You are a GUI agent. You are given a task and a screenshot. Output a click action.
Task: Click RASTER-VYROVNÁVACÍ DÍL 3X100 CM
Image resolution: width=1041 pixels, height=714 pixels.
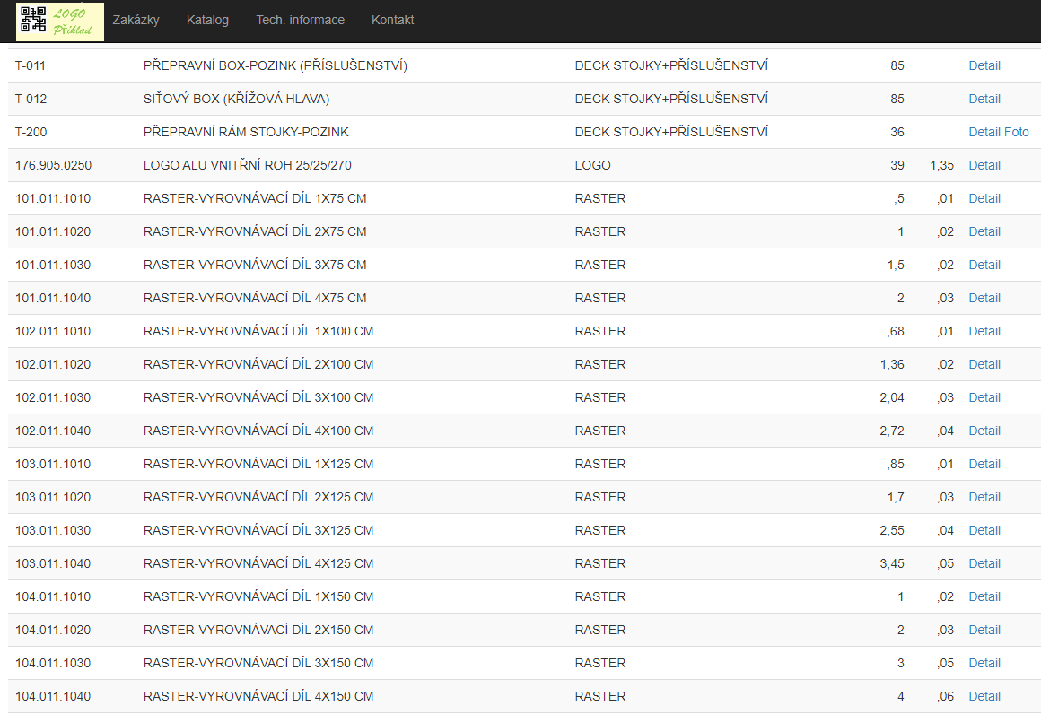(258, 397)
